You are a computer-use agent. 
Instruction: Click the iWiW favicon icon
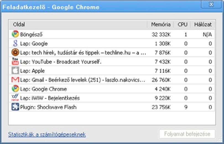[15, 98]
